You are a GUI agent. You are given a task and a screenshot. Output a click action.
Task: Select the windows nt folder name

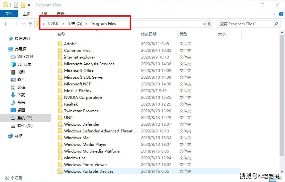74,158
